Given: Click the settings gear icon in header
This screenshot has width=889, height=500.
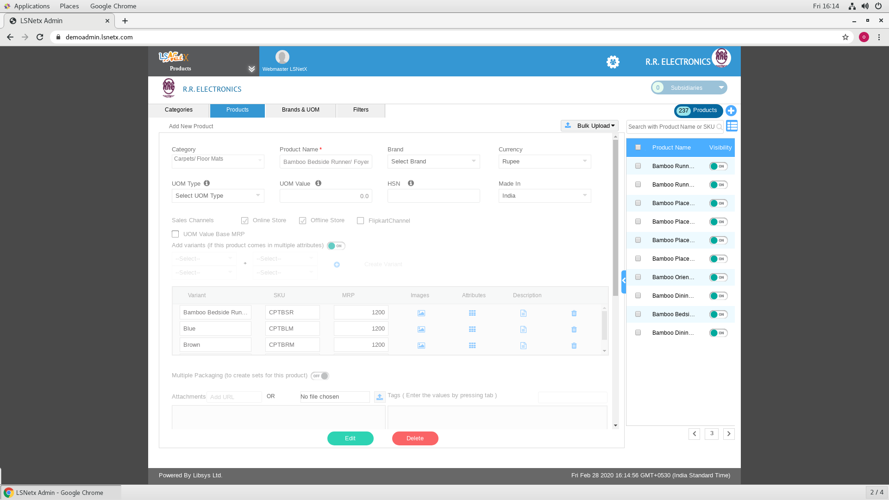Looking at the screenshot, I should pos(613,62).
